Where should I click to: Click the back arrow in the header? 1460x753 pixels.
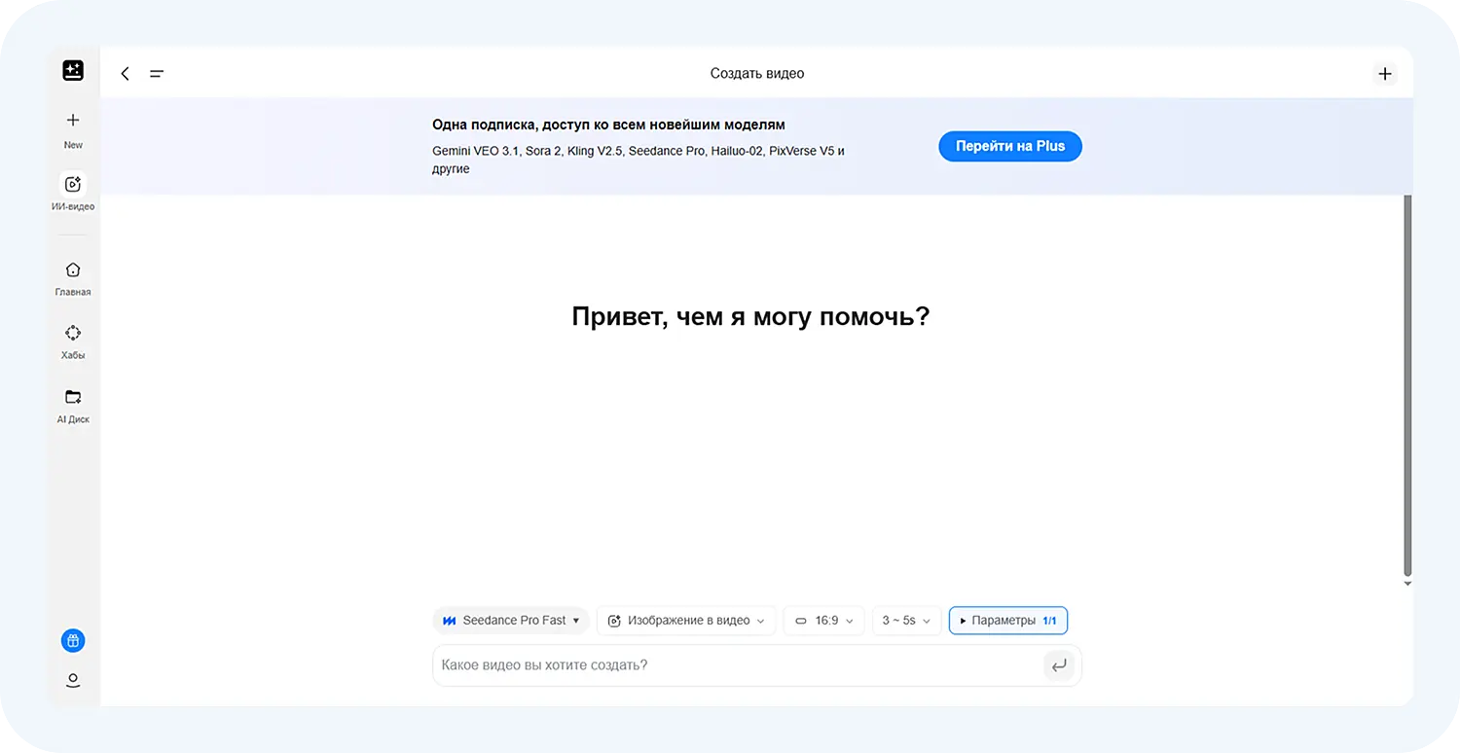point(125,73)
